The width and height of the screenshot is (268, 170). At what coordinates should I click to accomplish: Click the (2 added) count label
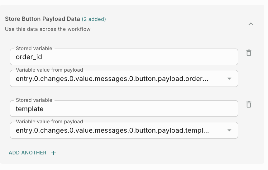coord(94,19)
